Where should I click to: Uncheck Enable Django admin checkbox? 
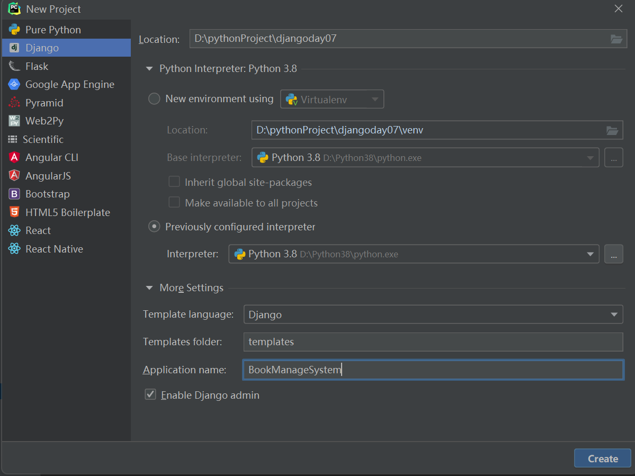click(x=150, y=394)
